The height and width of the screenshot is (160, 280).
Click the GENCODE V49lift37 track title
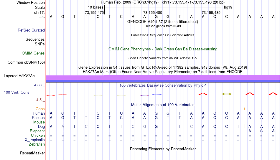click(162, 22)
